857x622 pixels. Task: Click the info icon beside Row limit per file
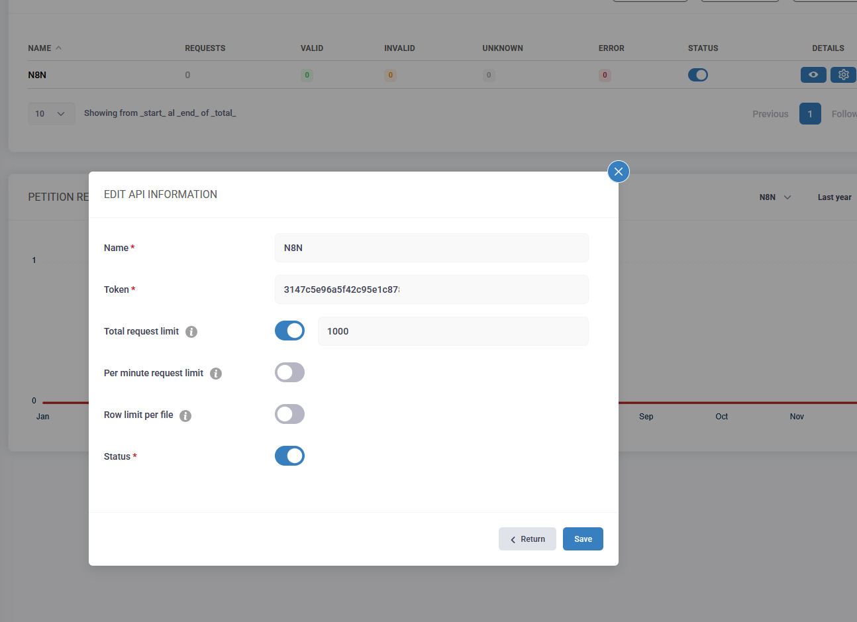click(185, 415)
